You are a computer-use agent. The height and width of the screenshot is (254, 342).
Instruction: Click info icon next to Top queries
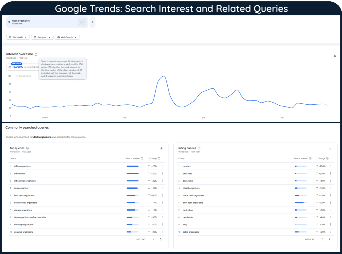(27, 148)
